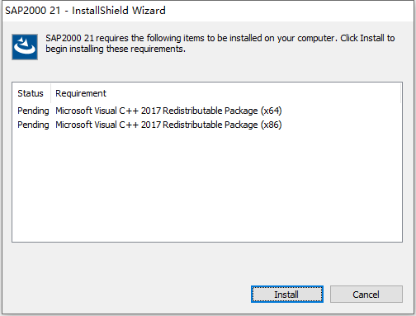This screenshot has height=316, width=416.
Task: Click the SAP2000 21 InstallShield Wizard title
Action: coord(85,11)
